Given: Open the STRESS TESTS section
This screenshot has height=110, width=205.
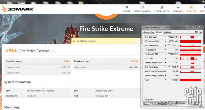Looking at the screenshot, I should tap(161, 9).
